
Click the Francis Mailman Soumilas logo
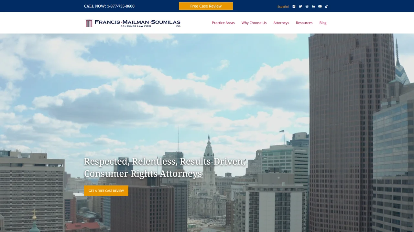click(133, 23)
